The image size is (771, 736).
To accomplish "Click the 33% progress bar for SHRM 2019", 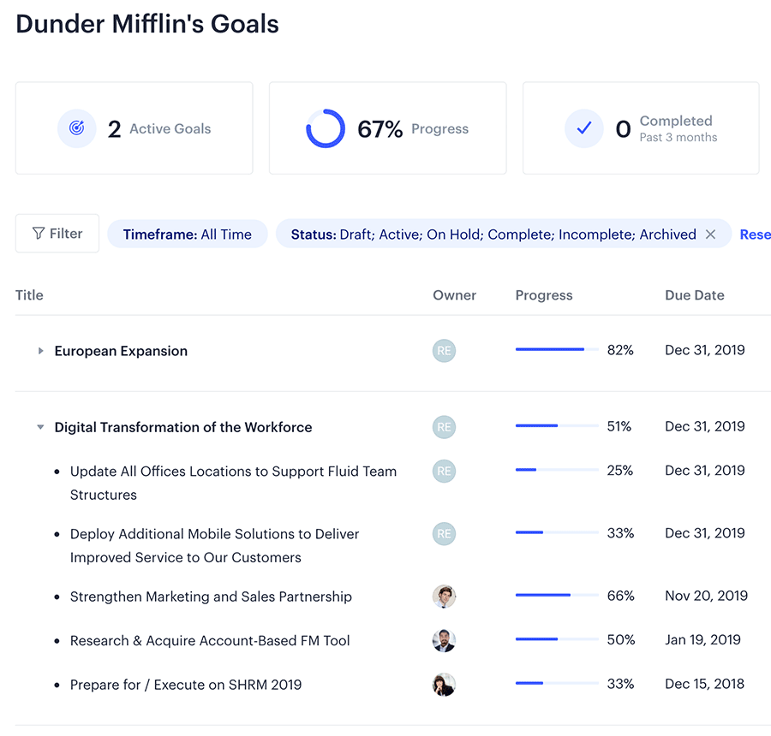I will pos(557,683).
